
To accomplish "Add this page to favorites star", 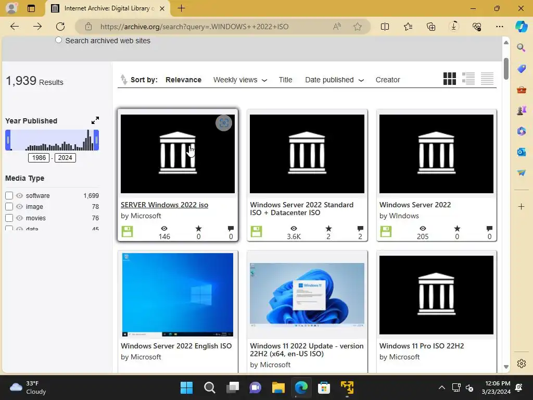I will (357, 27).
